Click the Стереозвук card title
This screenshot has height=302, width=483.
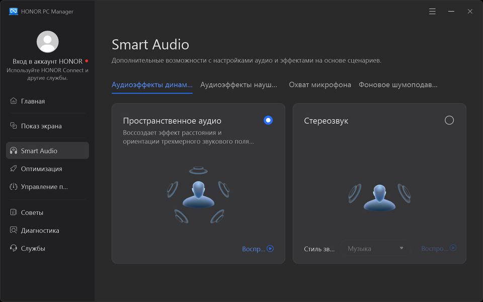point(326,120)
